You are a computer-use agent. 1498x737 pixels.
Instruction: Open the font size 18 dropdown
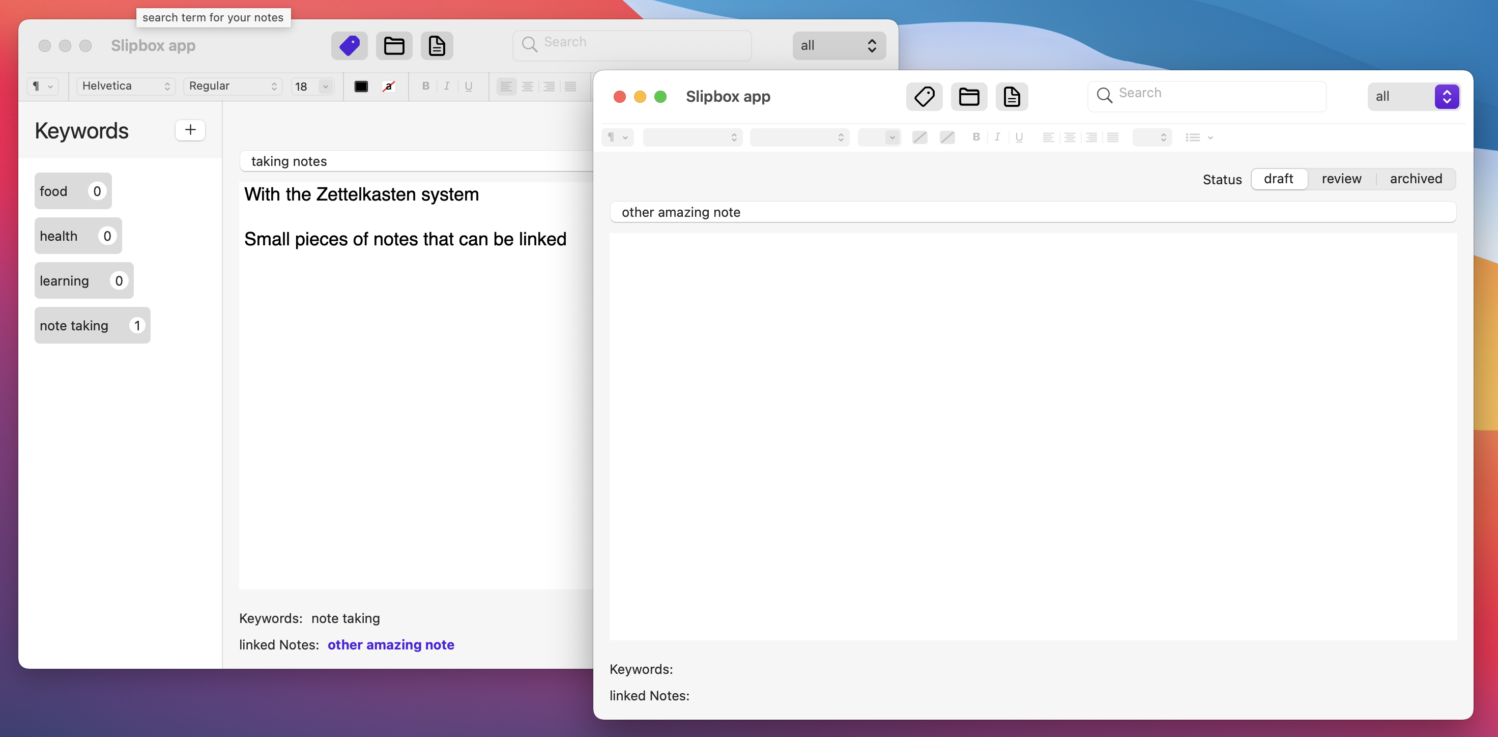click(x=312, y=86)
